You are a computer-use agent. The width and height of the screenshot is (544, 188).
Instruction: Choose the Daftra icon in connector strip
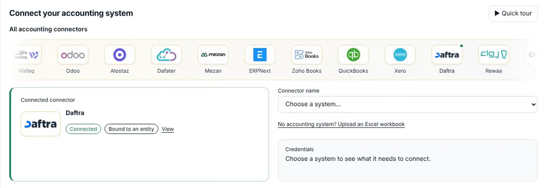coord(447,55)
